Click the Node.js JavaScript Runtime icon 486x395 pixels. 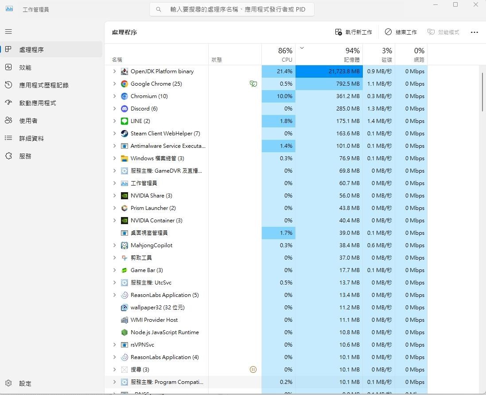click(x=124, y=332)
